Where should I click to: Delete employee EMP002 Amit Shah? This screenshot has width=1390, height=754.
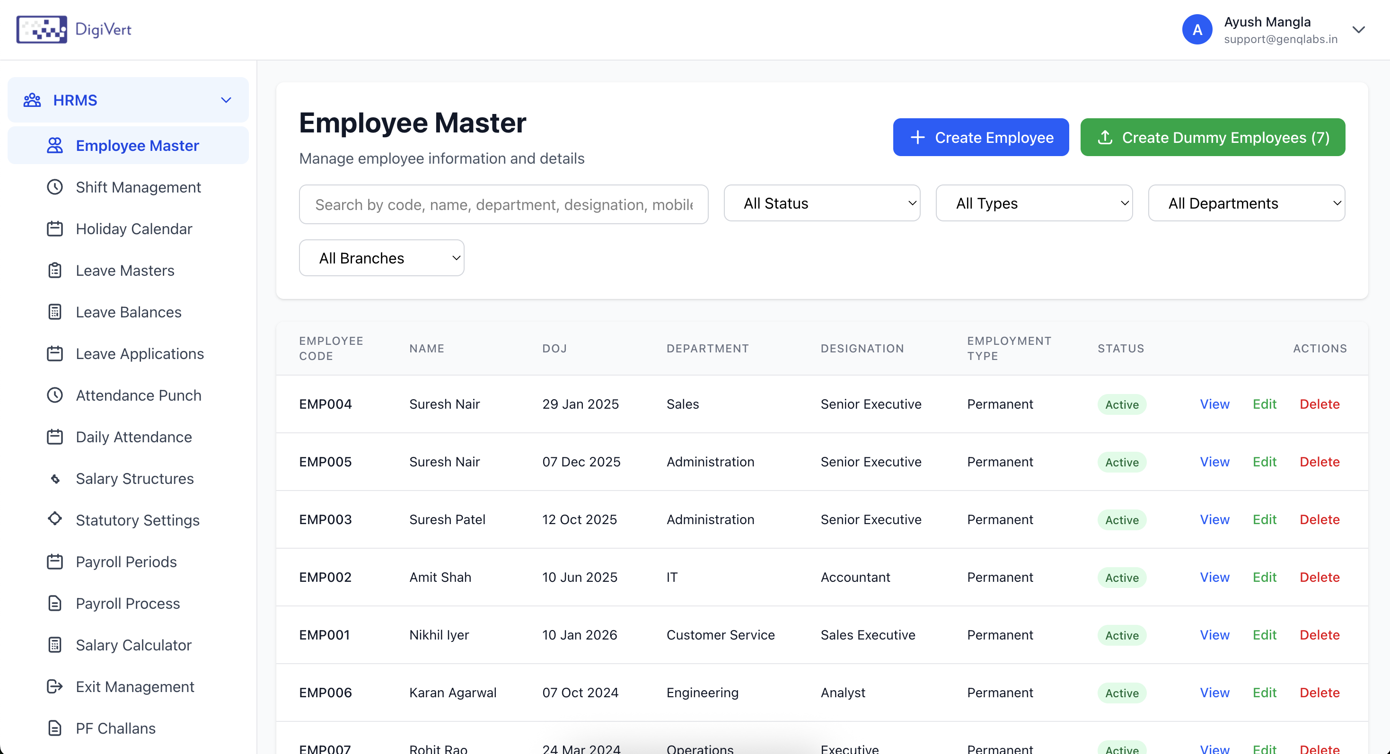[1320, 577]
